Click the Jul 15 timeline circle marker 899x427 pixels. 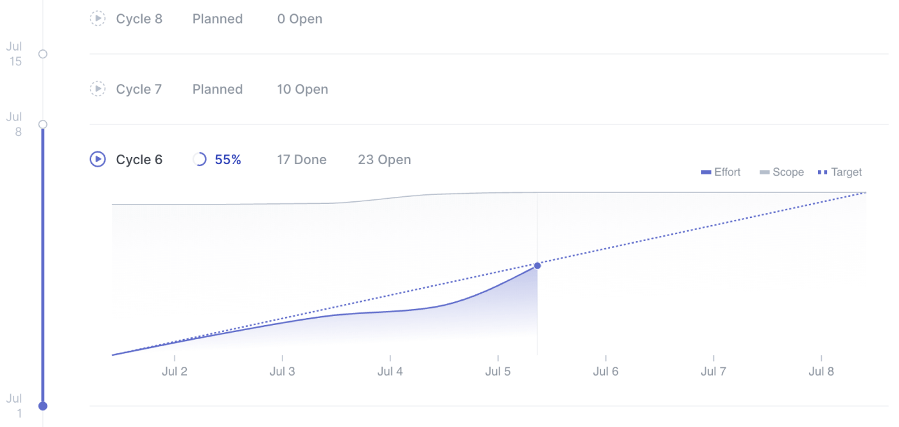pyautogui.click(x=43, y=54)
